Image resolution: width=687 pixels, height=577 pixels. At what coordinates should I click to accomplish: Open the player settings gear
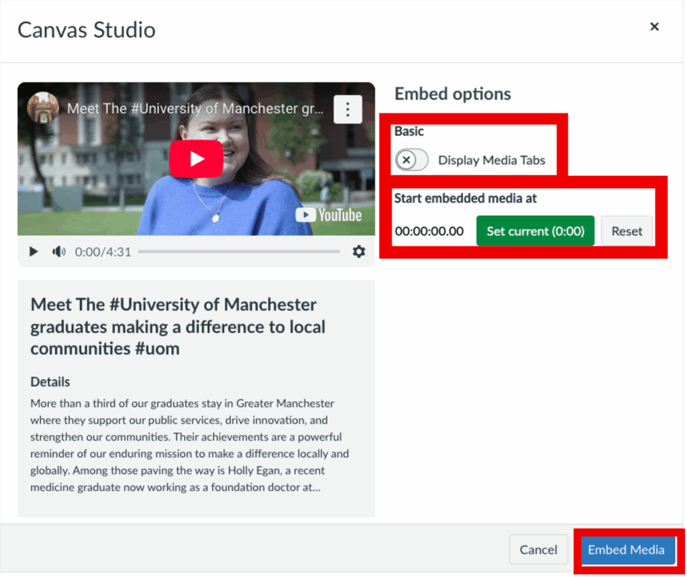coord(359,252)
